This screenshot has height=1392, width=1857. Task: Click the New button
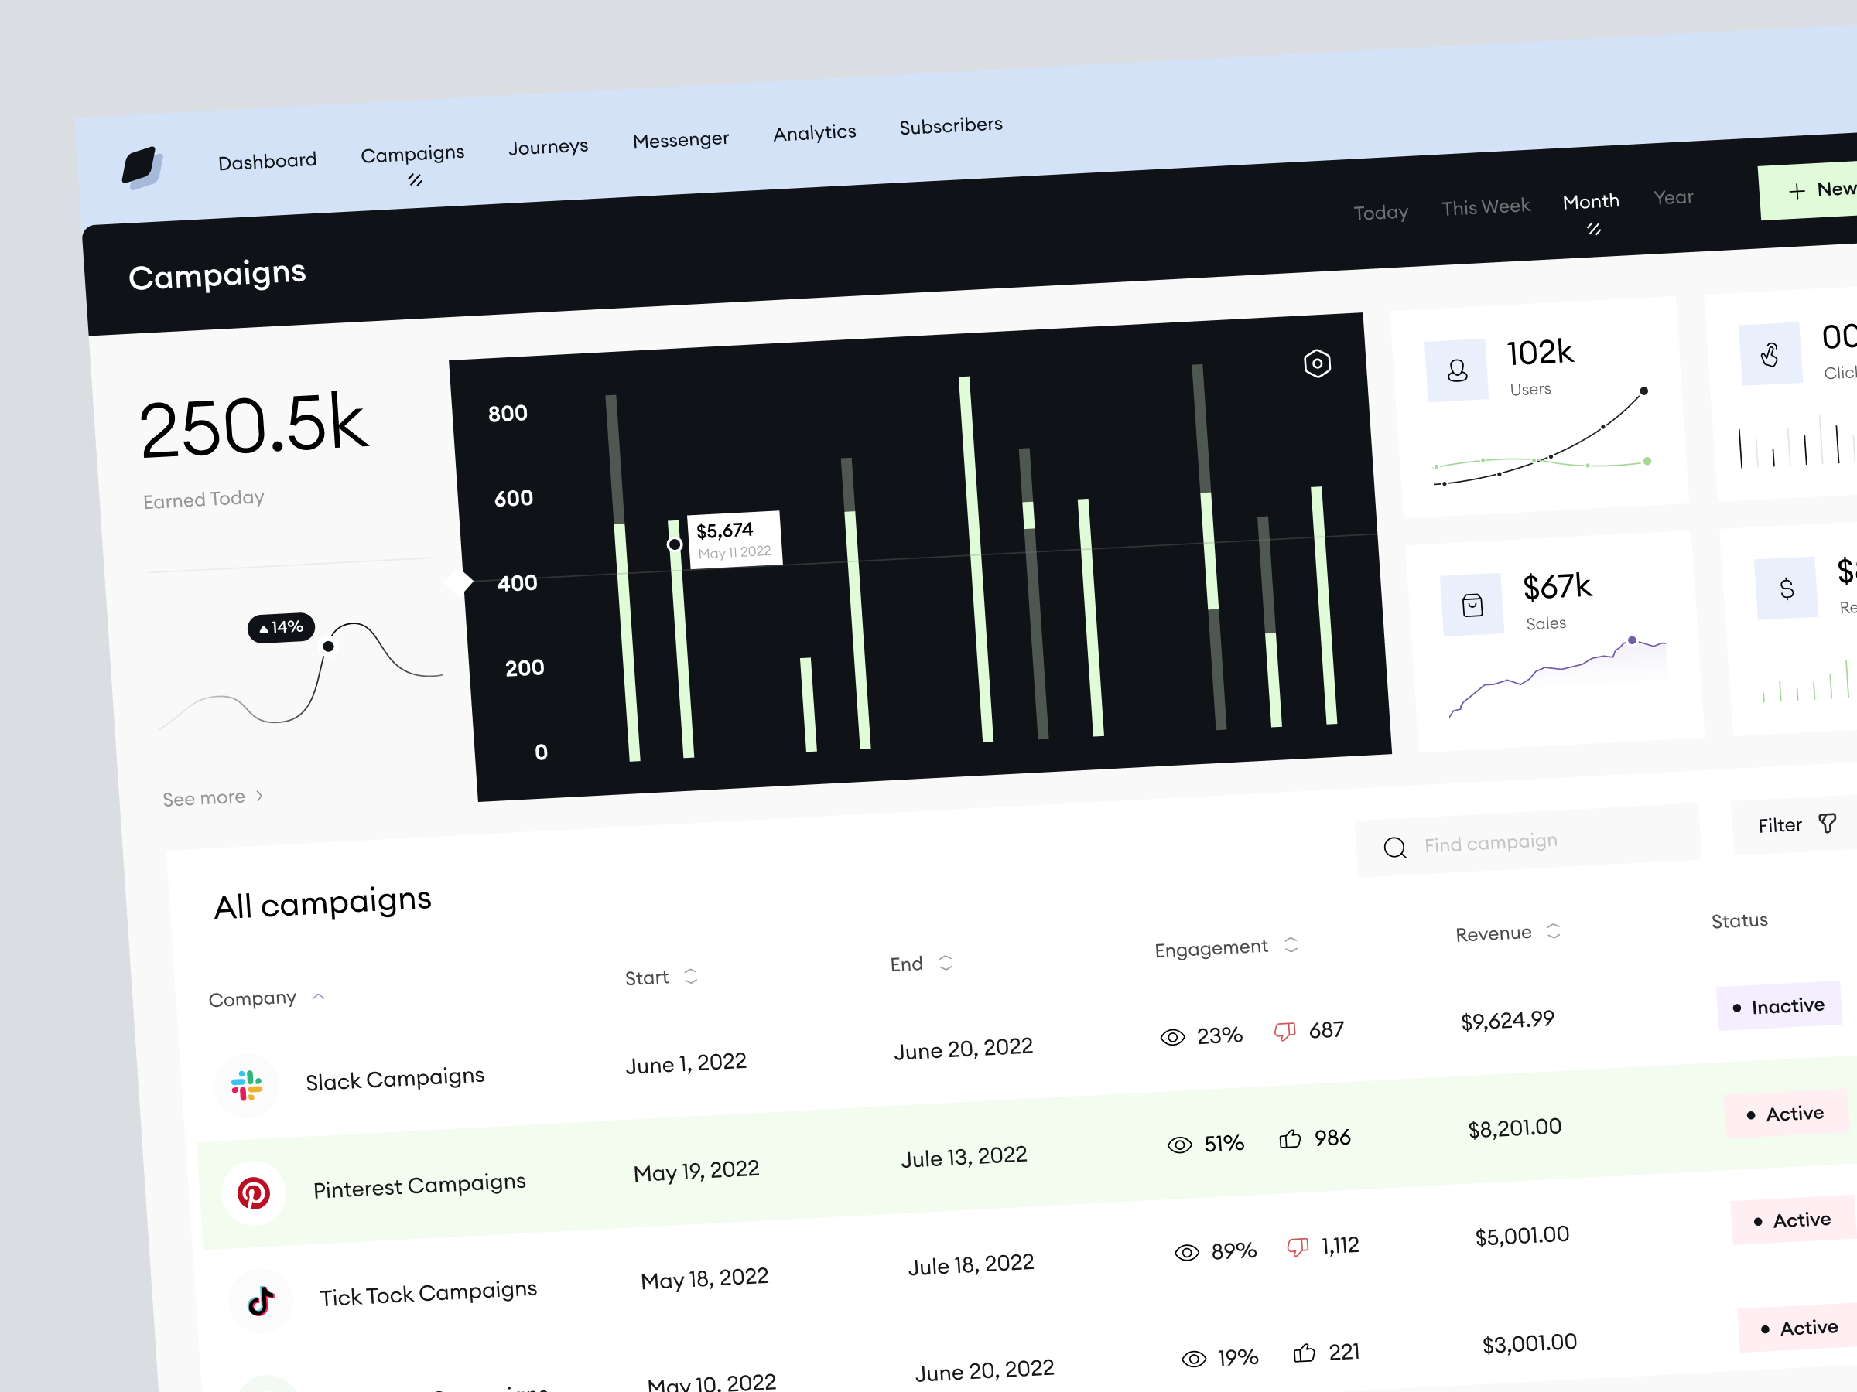tap(1808, 190)
